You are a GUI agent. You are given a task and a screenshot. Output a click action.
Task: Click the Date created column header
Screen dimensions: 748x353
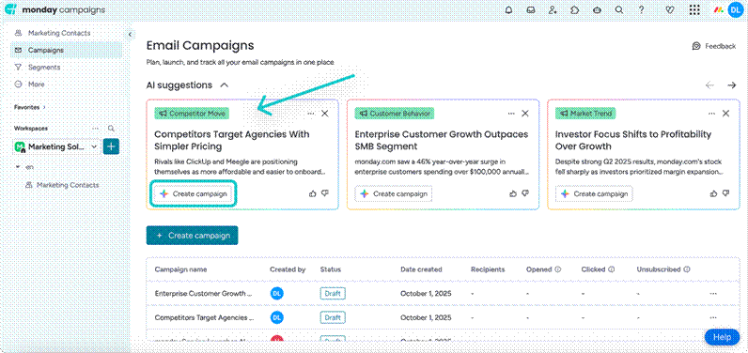(421, 269)
